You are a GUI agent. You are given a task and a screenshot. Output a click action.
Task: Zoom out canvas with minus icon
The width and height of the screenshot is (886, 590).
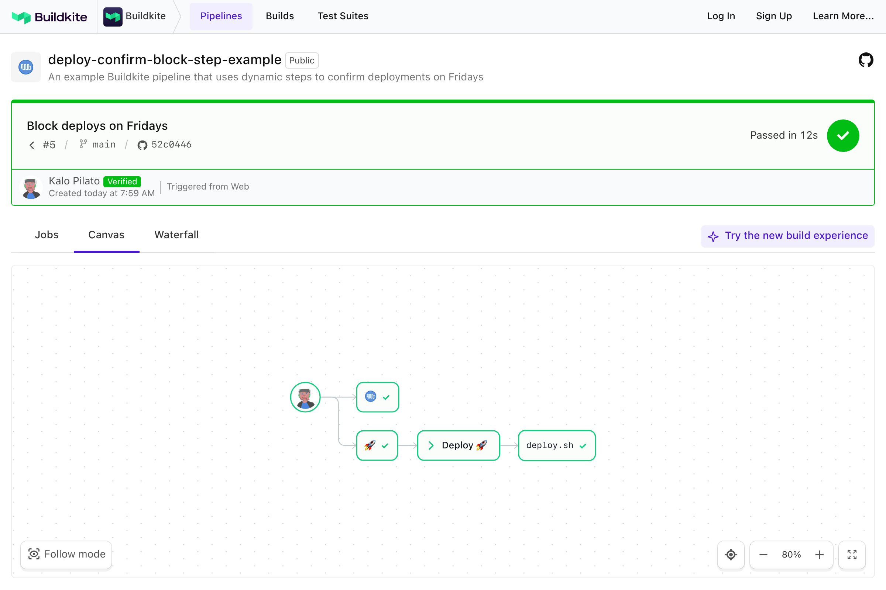tap(763, 554)
